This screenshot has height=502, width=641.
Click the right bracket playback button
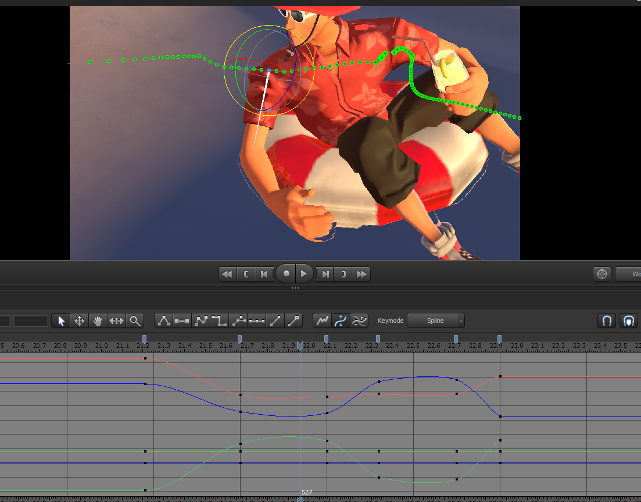[x=343, y=274]
